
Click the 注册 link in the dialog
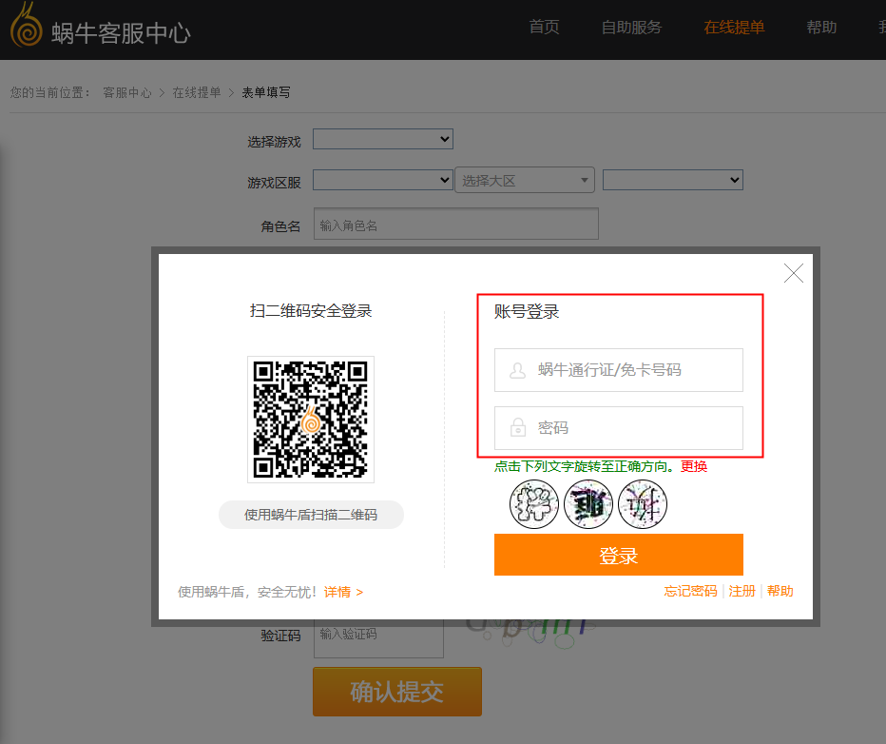742,592
